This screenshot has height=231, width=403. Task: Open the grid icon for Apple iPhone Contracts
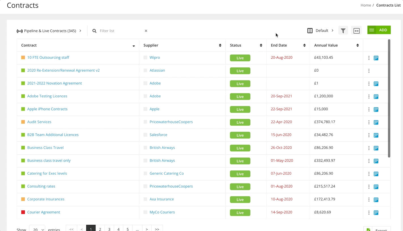click(x=376, y=110)
